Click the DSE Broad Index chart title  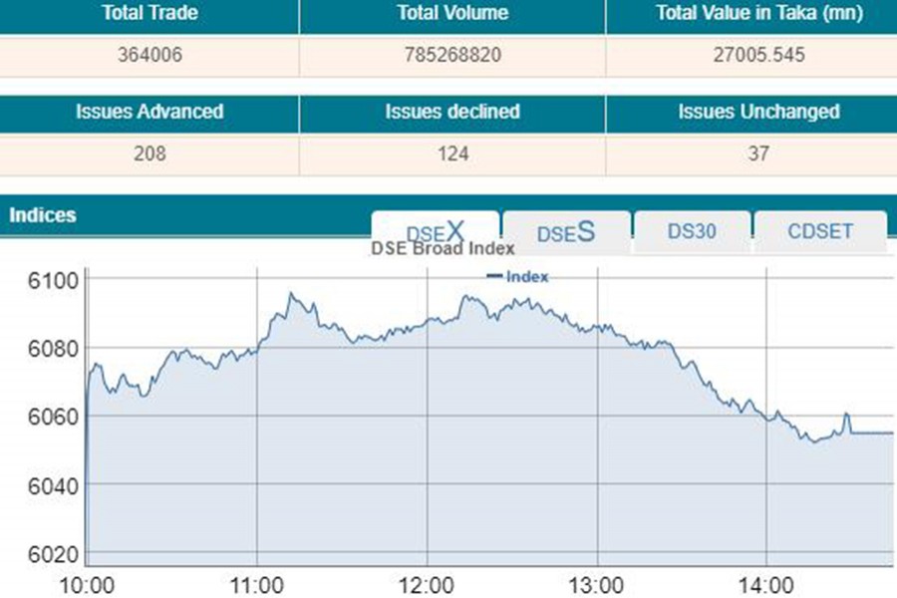click(443, 248)
